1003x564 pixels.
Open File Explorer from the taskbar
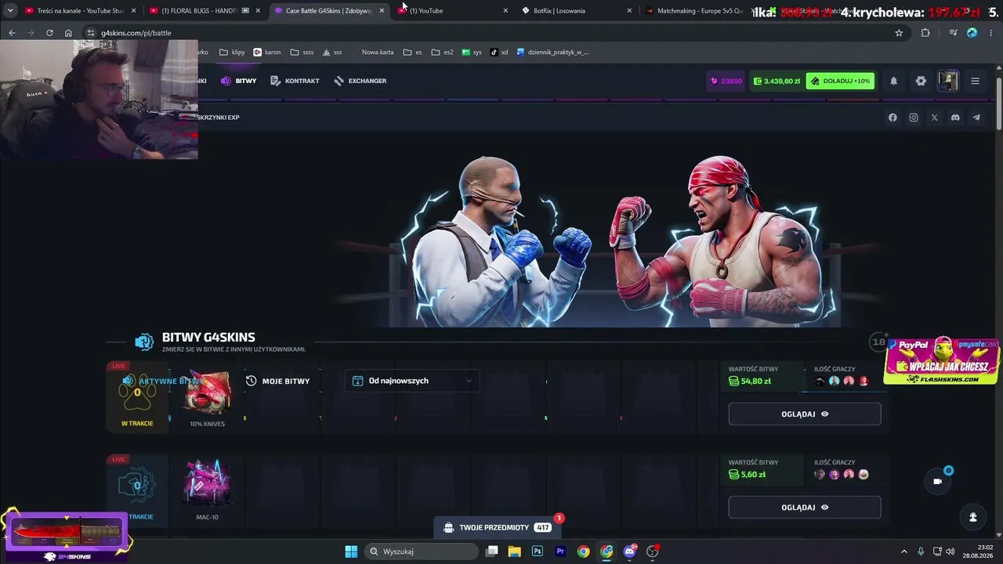click(514, 551)
